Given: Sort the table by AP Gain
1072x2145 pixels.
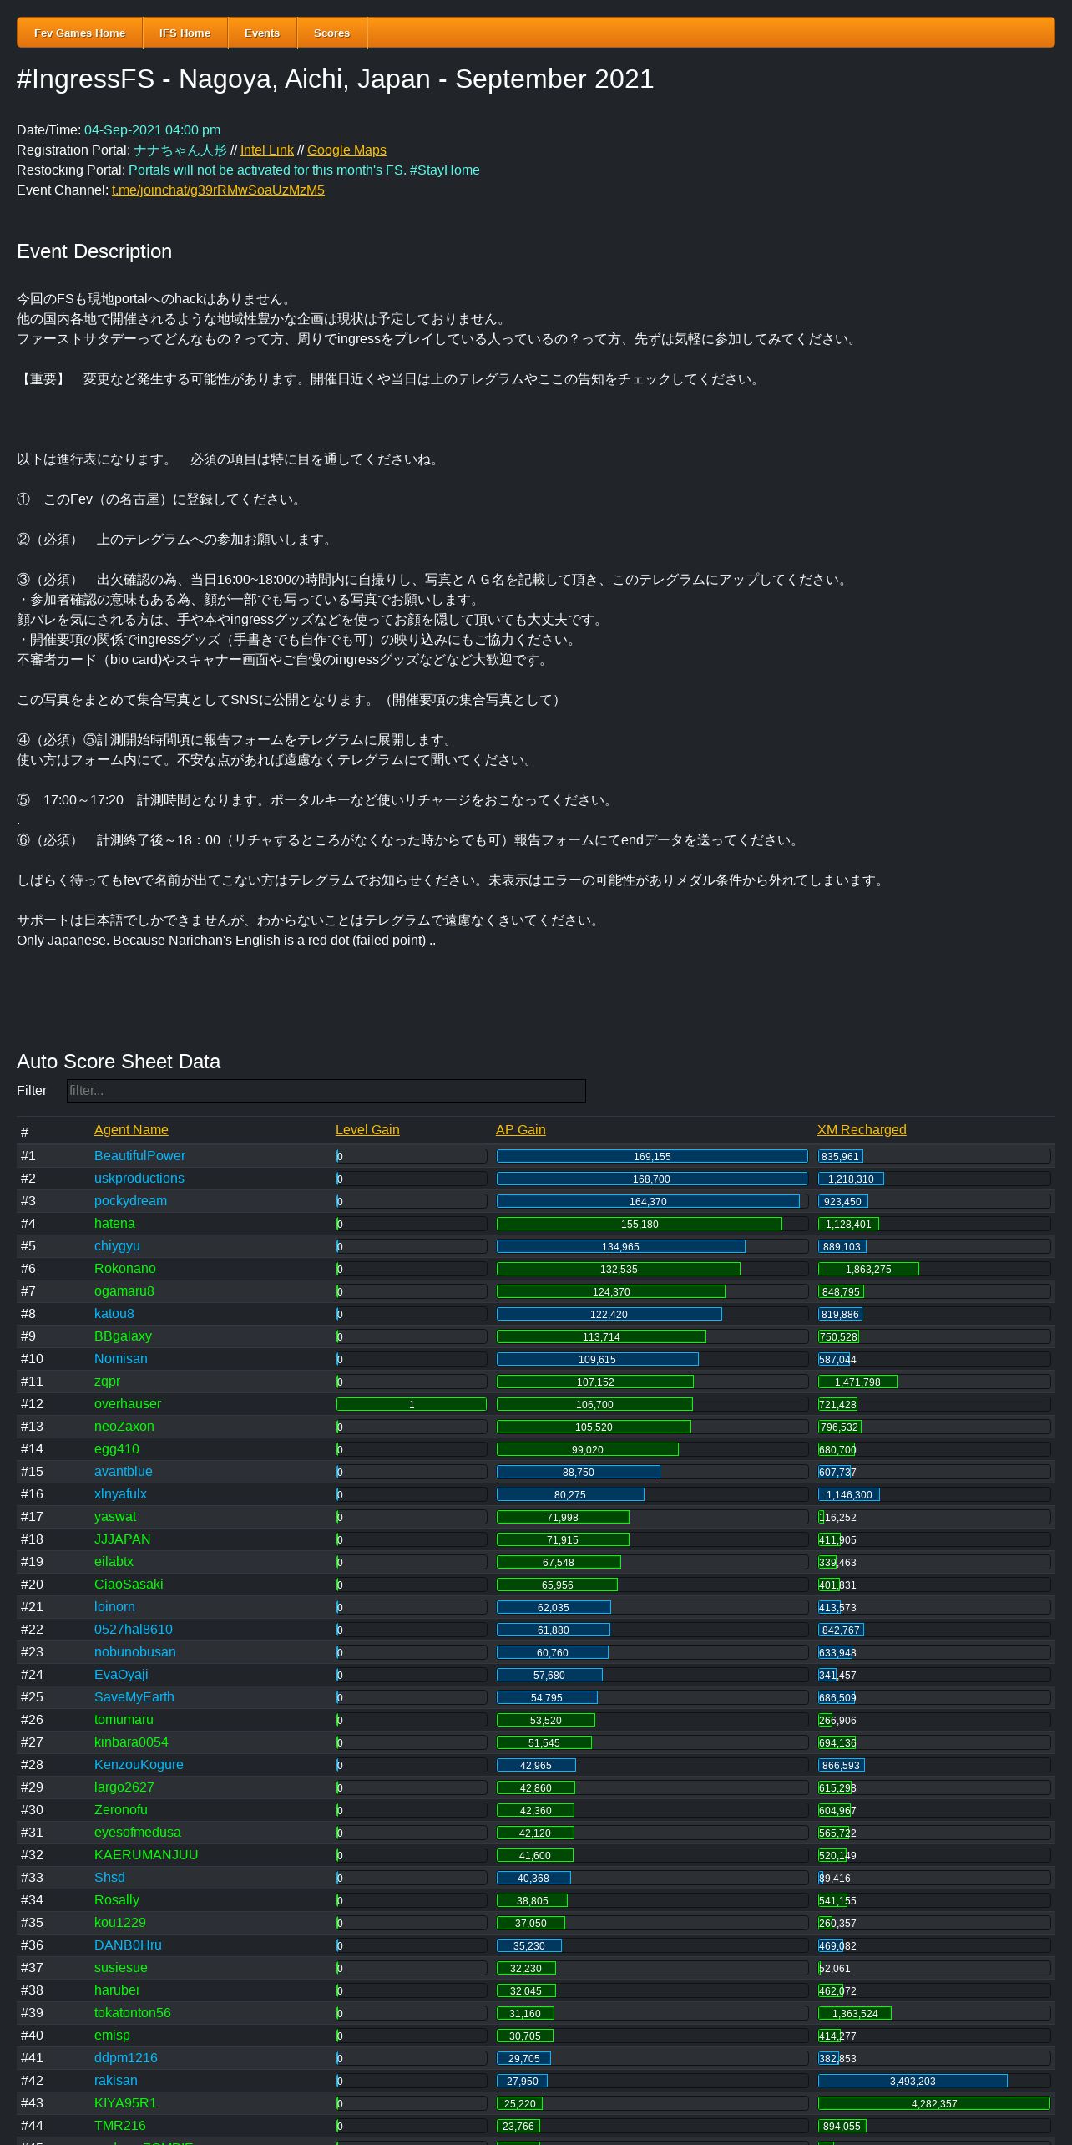Looking at the screenshot, I should click(520, 1130).
